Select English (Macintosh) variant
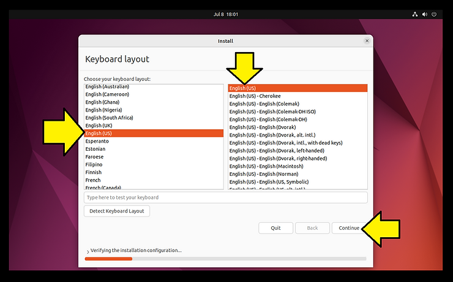Viewport: 453px width, 282px height. (298, 166)
